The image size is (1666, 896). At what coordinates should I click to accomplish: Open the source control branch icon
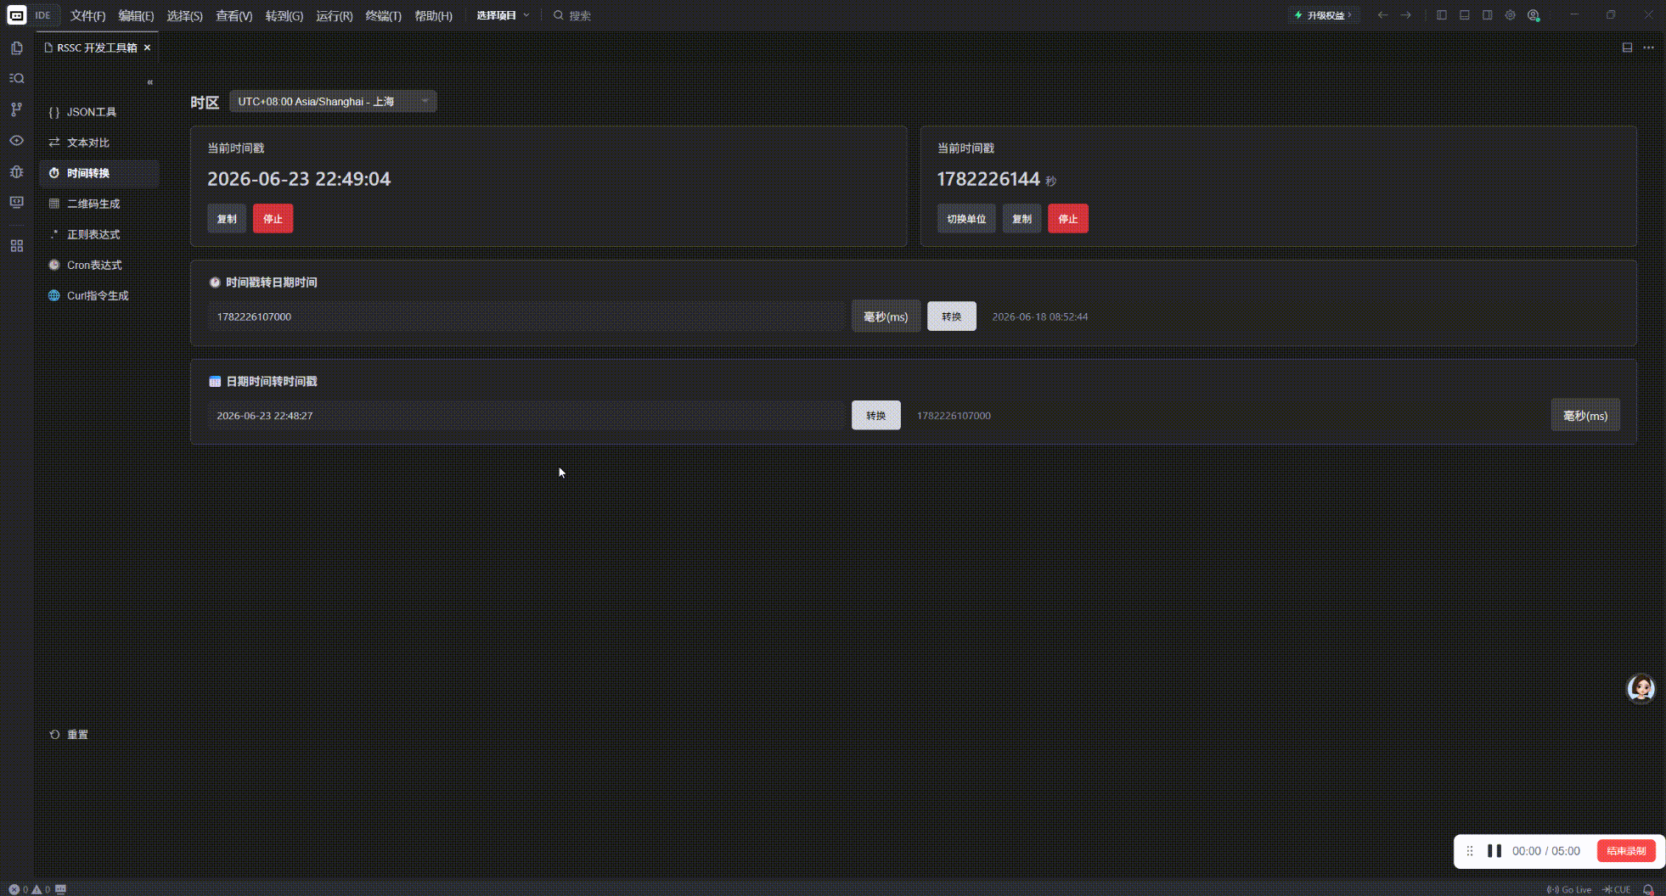(16, 109)
